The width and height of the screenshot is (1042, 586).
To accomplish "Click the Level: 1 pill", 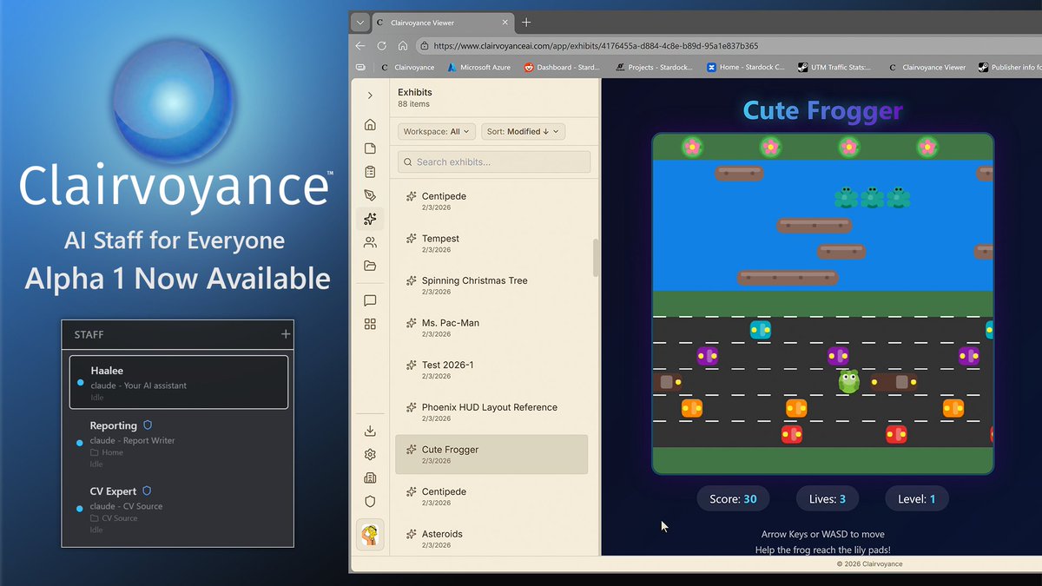I will [x=917, y=499].
